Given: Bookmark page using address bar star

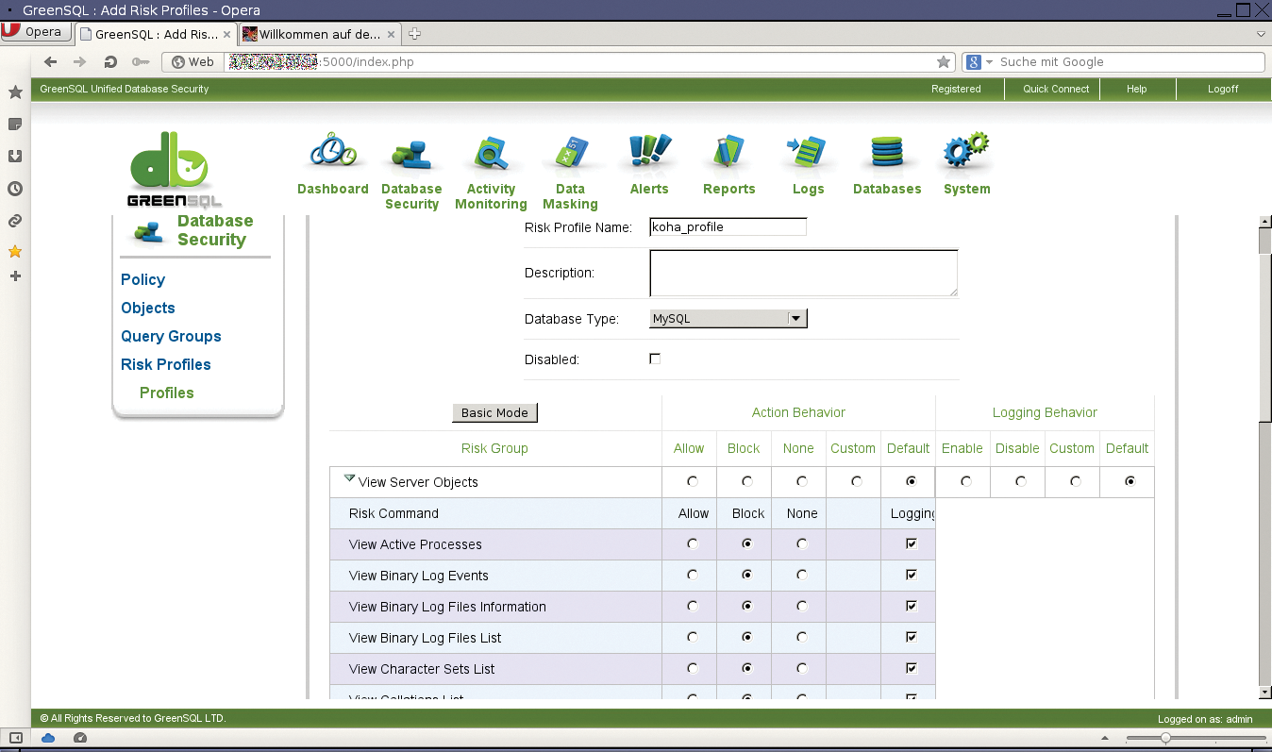Looking at the screenshot, I should coord(944,62).
